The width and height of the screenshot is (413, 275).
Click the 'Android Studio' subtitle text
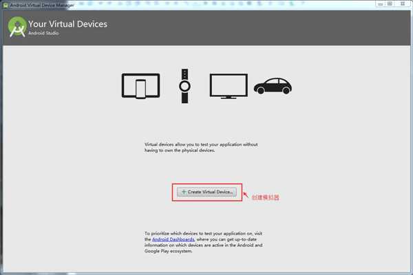click(43, 33)
